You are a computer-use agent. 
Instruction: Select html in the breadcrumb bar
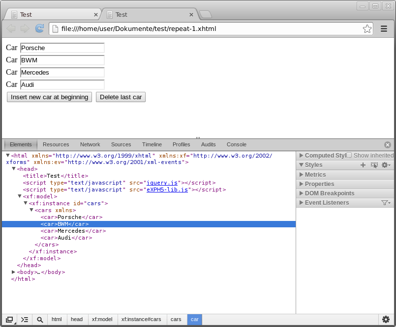click(x=57, y=320)
